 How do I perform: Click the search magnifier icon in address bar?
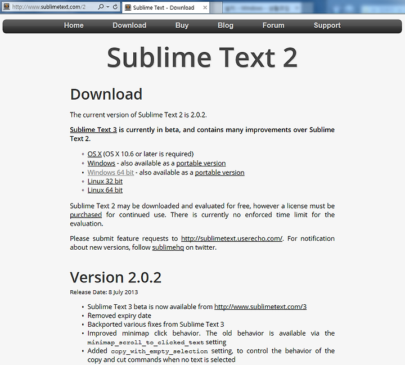101,7
